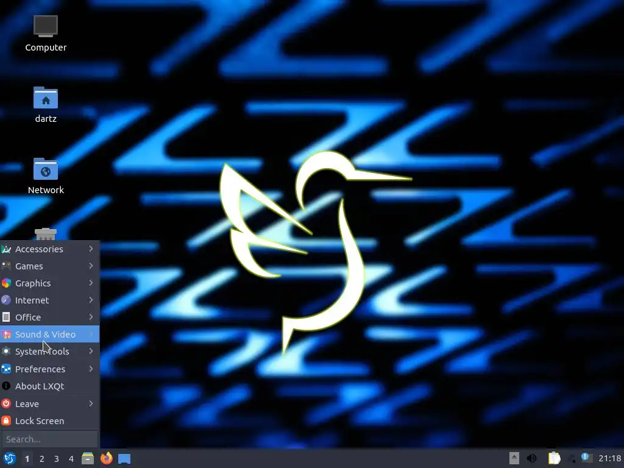Viewport: 624px width, 468px height.
Task: Switch to virtual desktop 3
Action: 56,459
